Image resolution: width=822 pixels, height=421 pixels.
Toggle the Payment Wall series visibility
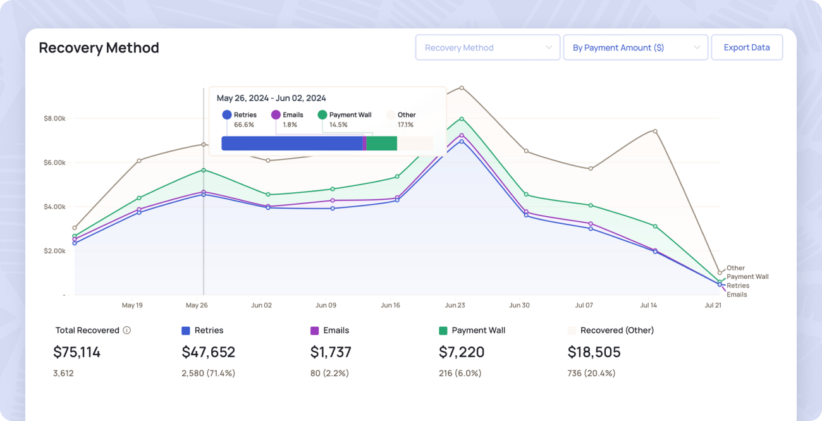[443, 330]
